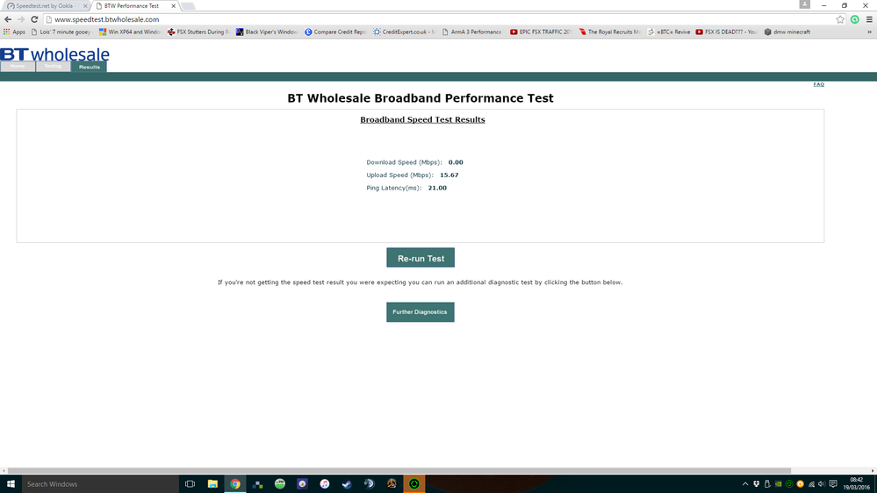Reload the current page
The width and height of the screenshot is (877, 493).
click(34, 19)
